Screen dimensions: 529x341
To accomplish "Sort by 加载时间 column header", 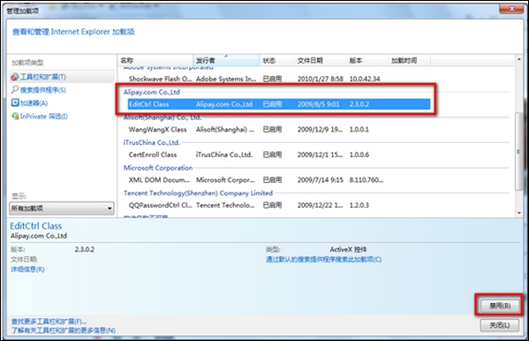I will (x=409, y=60).
